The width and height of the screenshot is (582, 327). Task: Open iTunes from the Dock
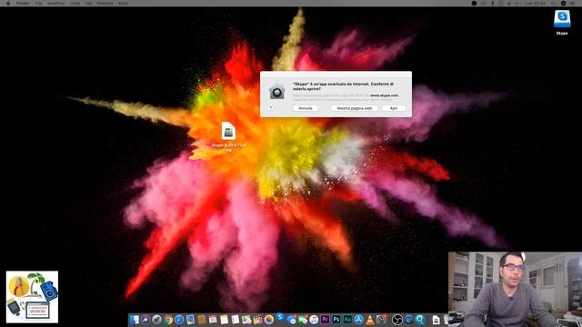click(x=314, y=320)
